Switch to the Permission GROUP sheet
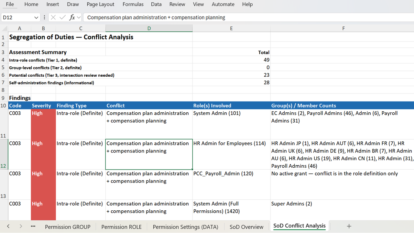This screenshot has height=233, width=414. coord(68,227)
